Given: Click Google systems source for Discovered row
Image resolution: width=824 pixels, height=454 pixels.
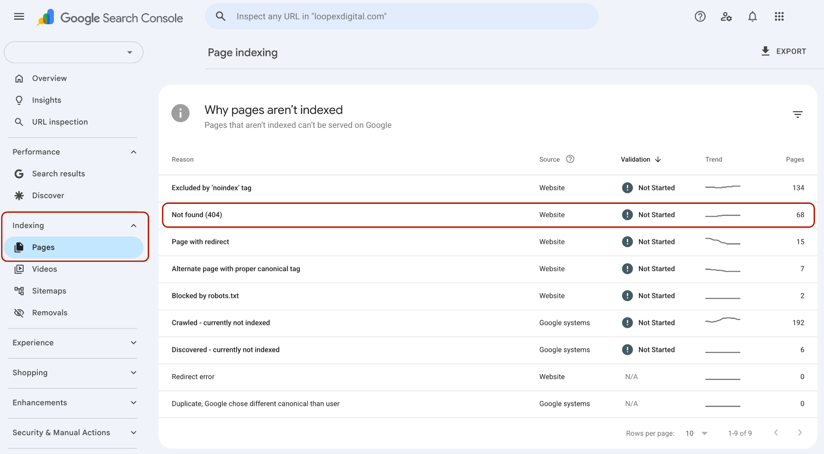Looking at the screenshot, I should [564, 349].
